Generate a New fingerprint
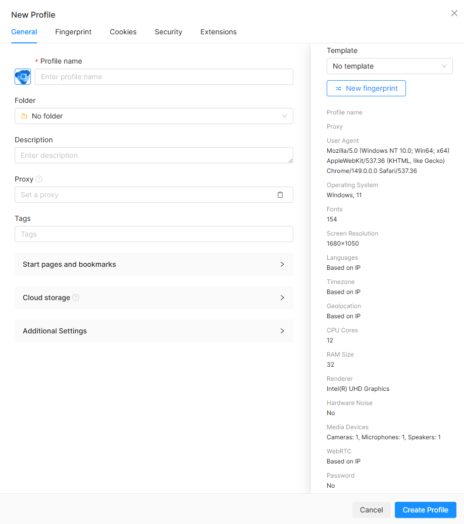The image size is (464, 524). tap(367, 88)
